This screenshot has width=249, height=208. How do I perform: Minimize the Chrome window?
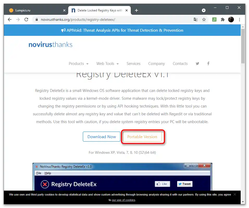[215, 8]
